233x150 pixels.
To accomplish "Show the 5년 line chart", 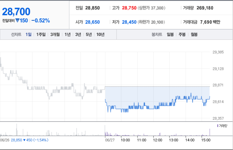I will point(89,35).
